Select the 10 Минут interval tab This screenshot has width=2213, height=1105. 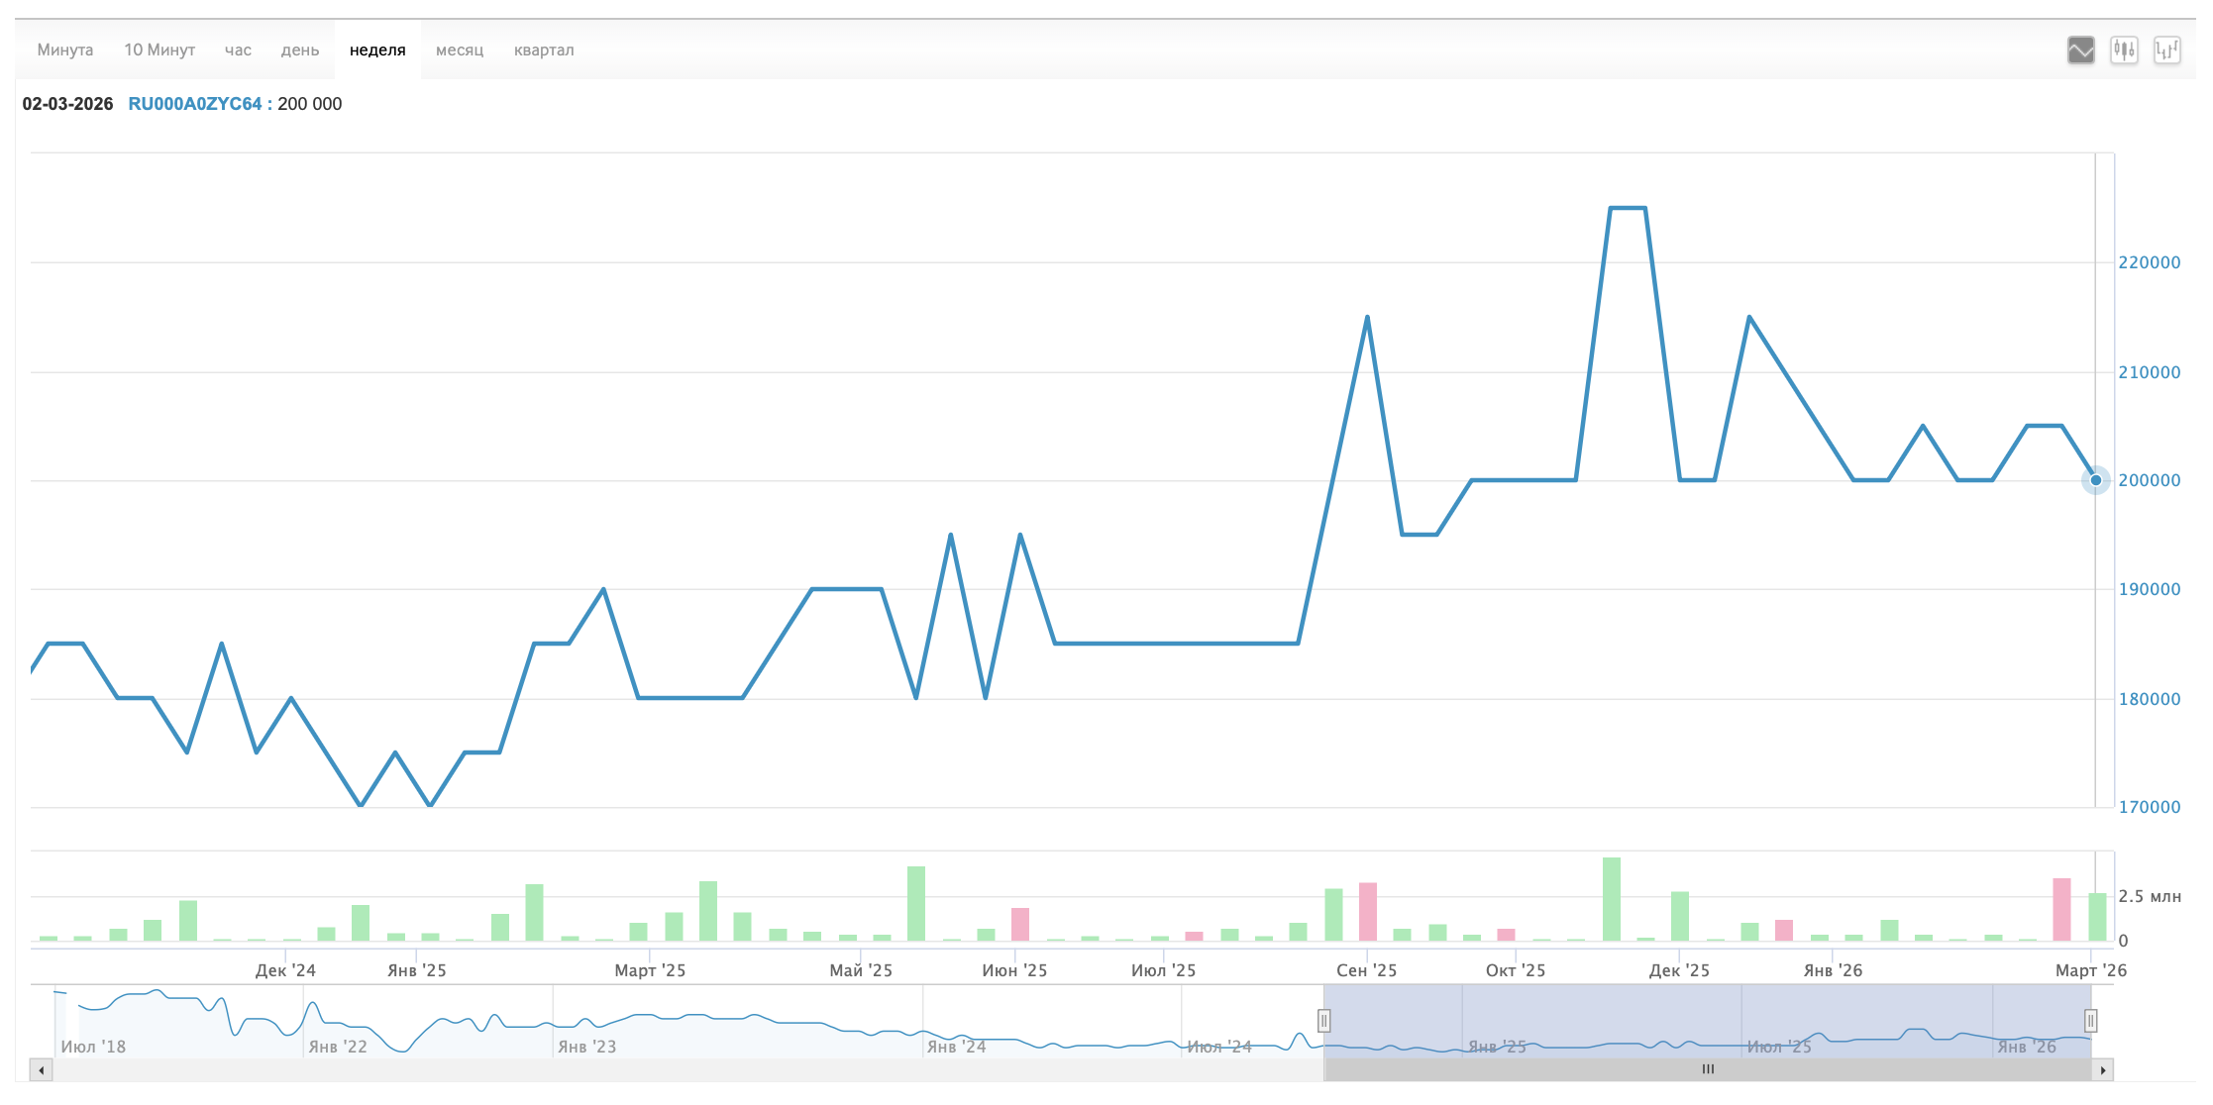[159, 50]
